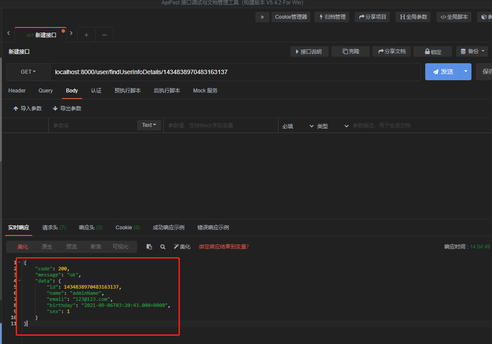
Task: Copy response with the copy icon
Action: [x=149, y=247]
